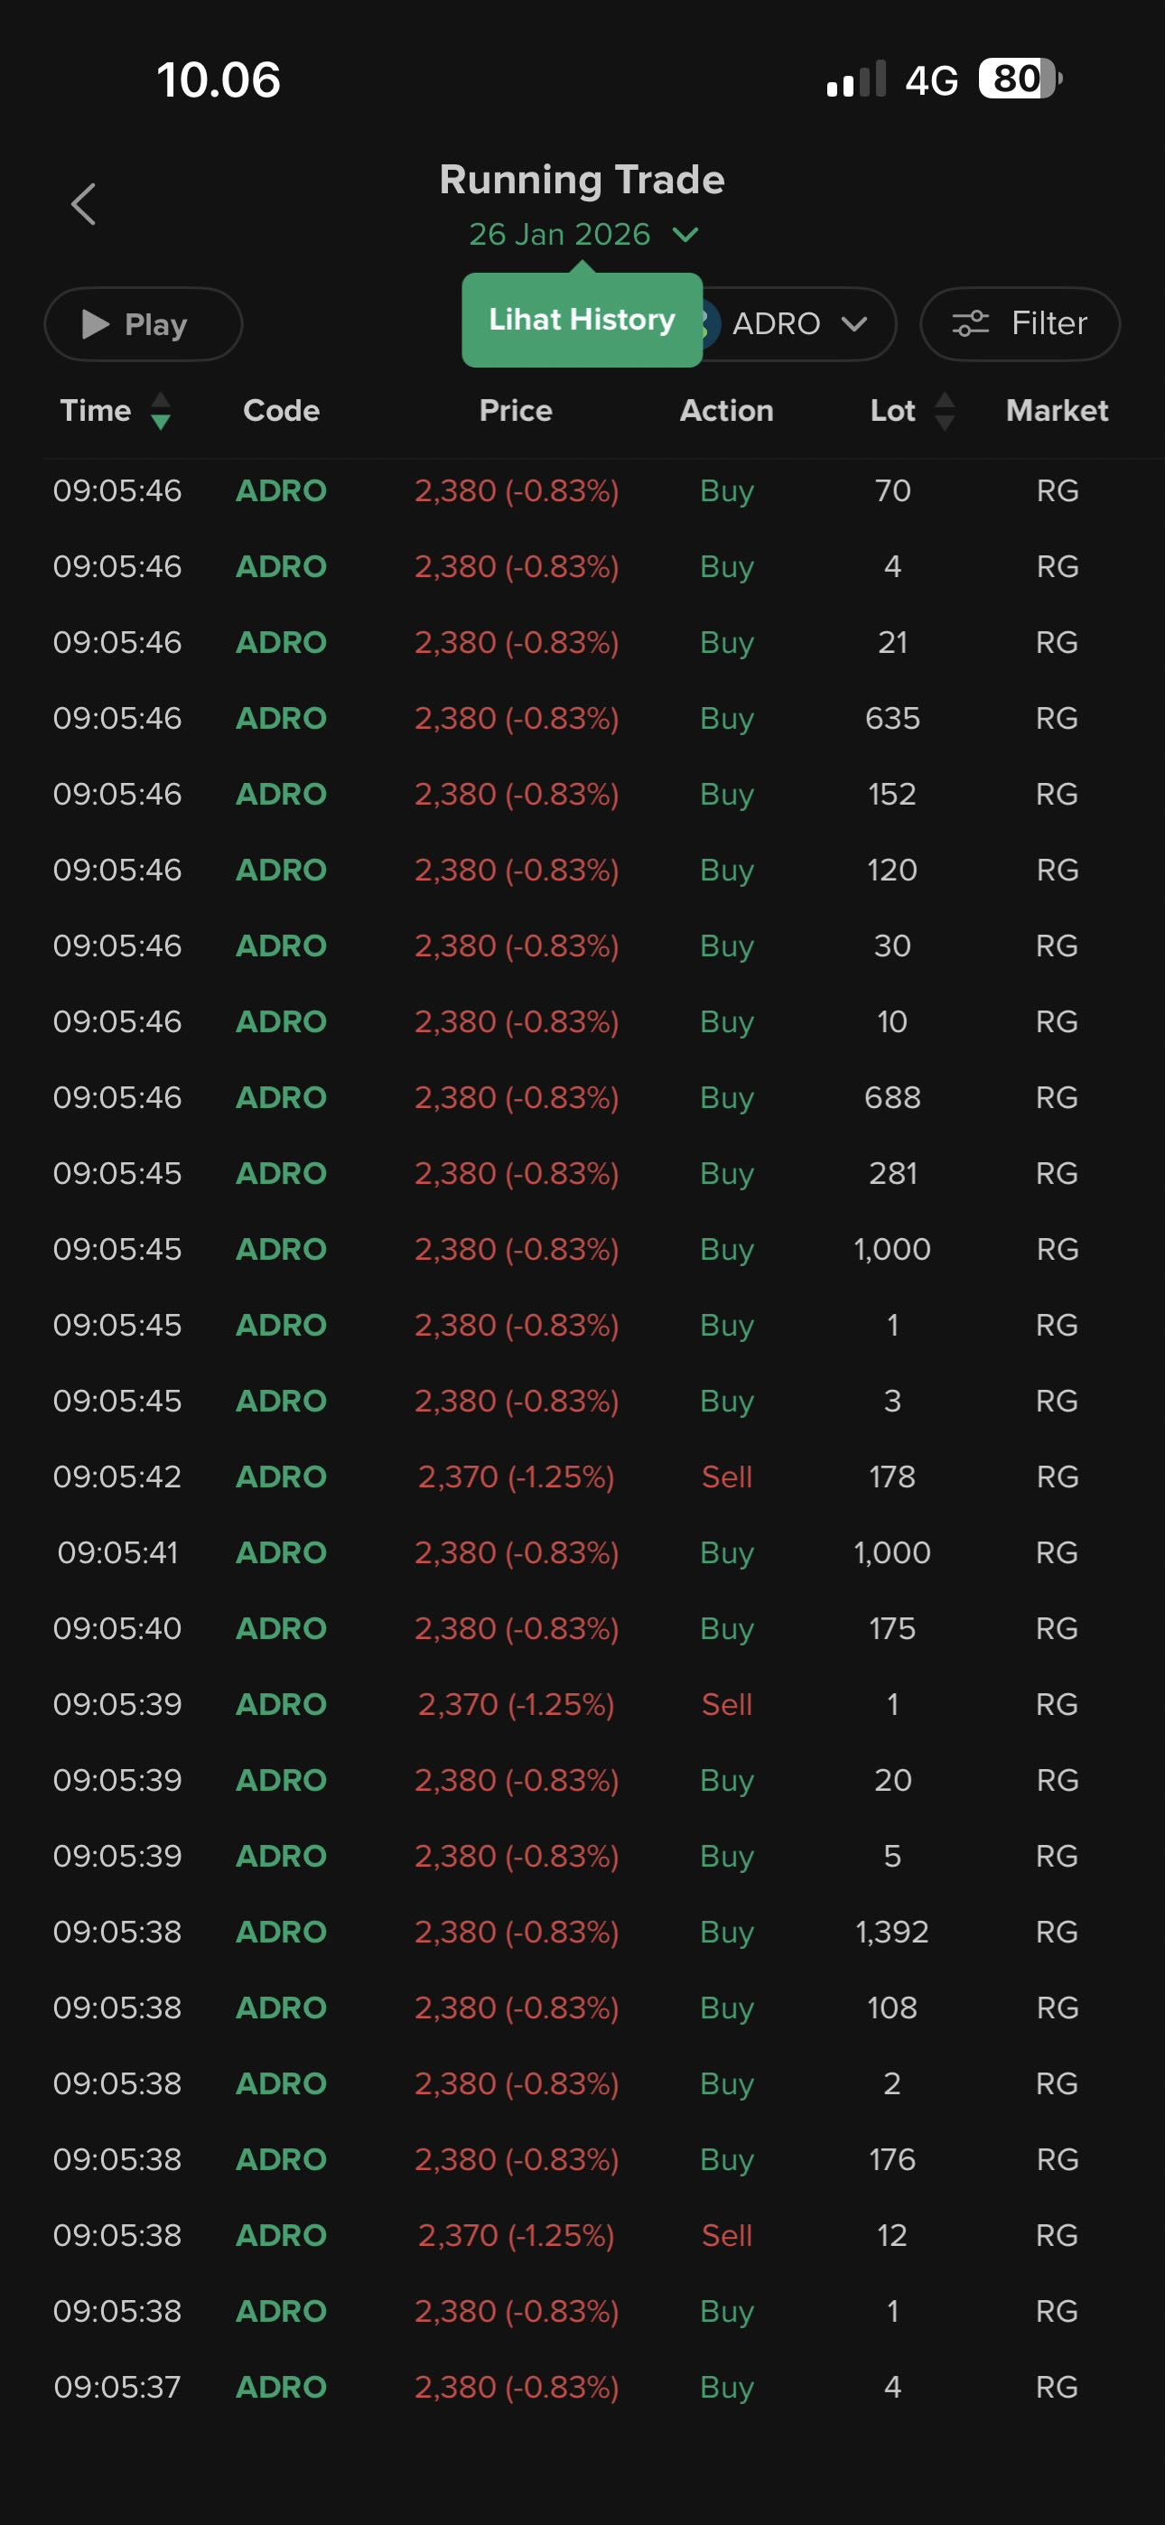The image size is (1165, 2525).
Task: Tap the Lihat History tooltip
Action: tap(582, 320)
